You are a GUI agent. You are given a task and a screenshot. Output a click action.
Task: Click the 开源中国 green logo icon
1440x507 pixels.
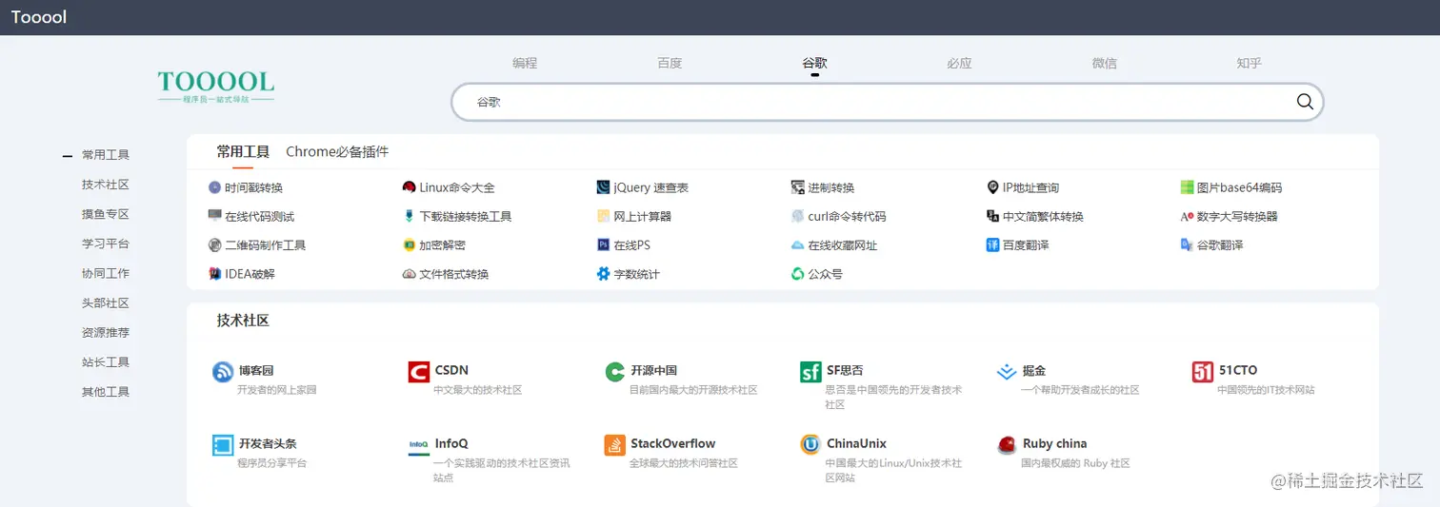tap(614, 372)
